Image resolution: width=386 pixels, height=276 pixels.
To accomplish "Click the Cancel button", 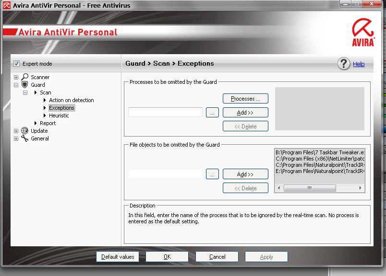I will 217,257.
